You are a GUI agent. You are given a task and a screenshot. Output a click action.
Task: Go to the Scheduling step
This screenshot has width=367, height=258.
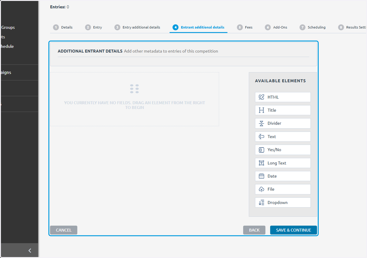pyautogui.click(x=313, y=27)
